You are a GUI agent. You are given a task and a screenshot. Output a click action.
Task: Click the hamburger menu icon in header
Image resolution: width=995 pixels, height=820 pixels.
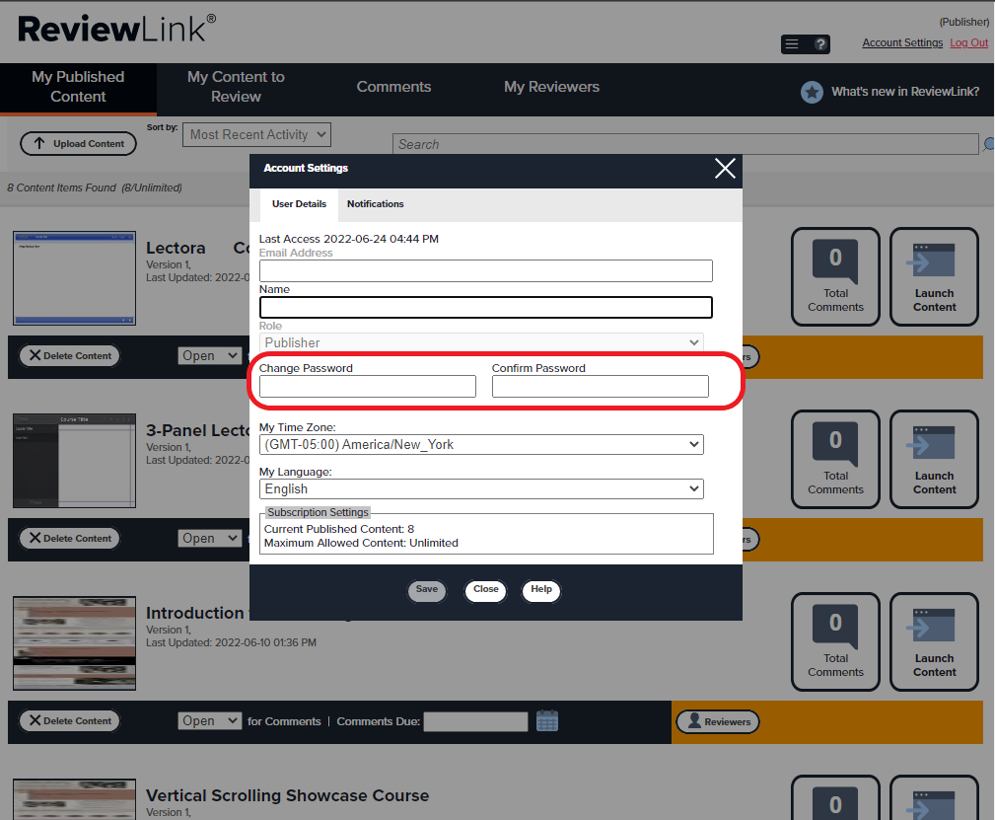click(x=793, y=44)
